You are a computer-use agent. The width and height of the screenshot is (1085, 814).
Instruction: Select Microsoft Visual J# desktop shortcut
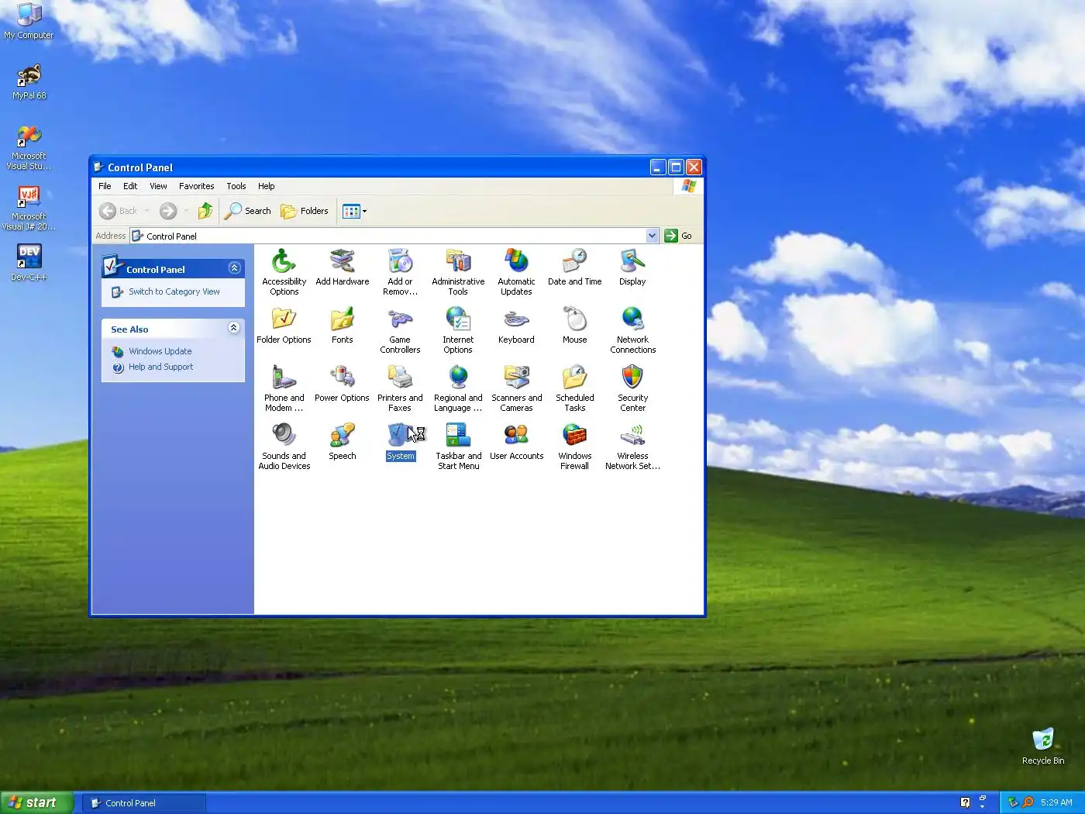(x=29, y=208)
